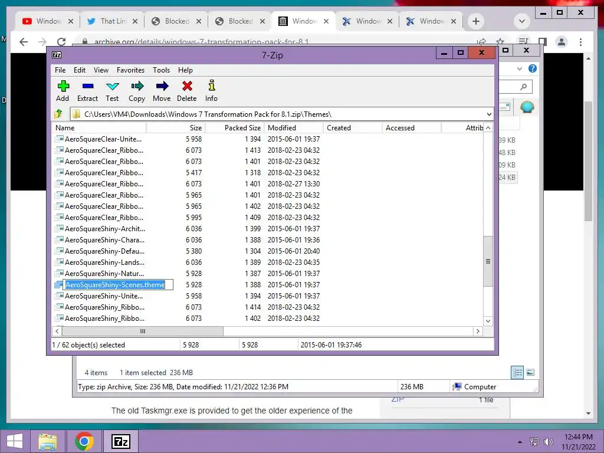The image size is (604, 453).
Task: Switch to the YouTube Chrome tab
Action: click(48, 21)
